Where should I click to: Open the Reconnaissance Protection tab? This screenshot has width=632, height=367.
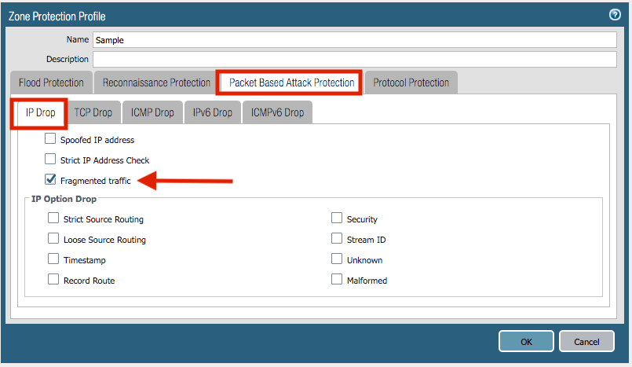click(156, 83)
